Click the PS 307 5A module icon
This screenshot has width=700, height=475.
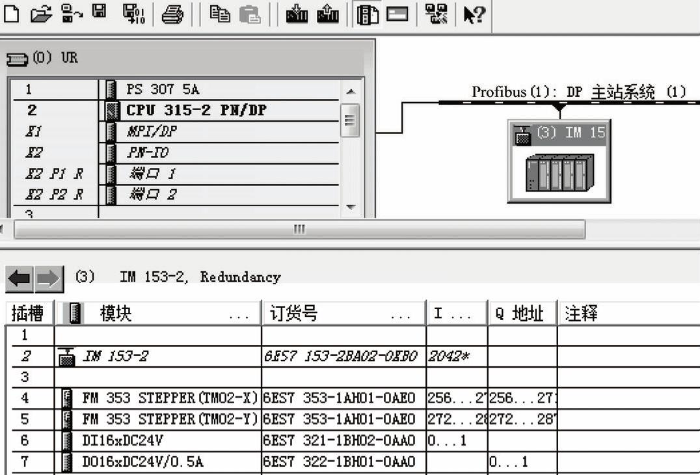point(111,90)
